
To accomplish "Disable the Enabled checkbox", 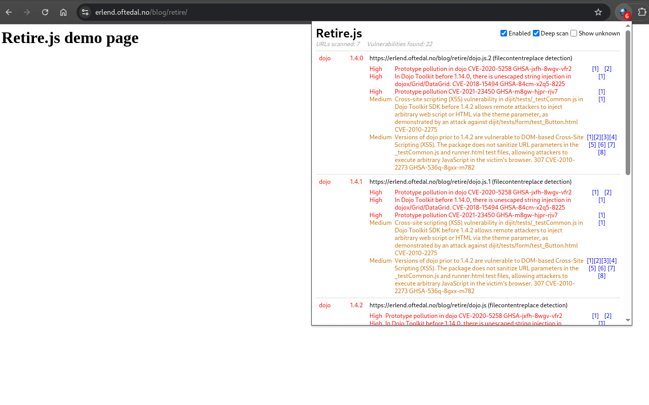I will (x=503, y=33).
